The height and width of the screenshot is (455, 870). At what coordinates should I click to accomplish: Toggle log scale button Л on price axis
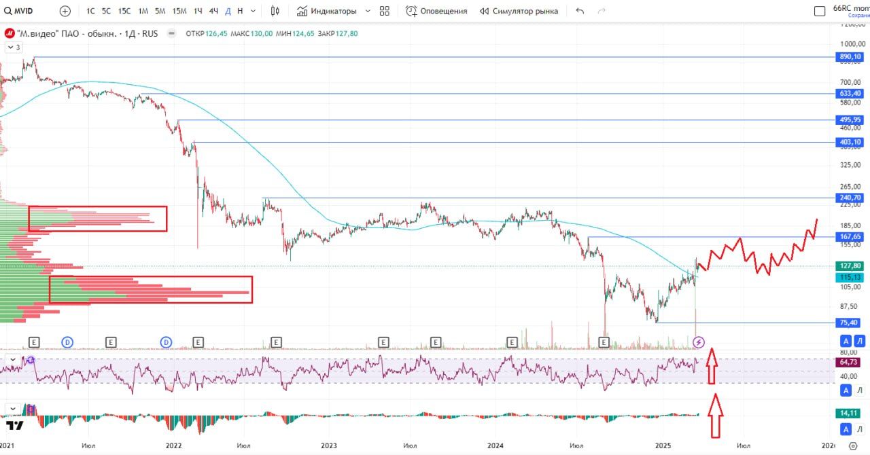pyautogui.click(x=860, y=341)
